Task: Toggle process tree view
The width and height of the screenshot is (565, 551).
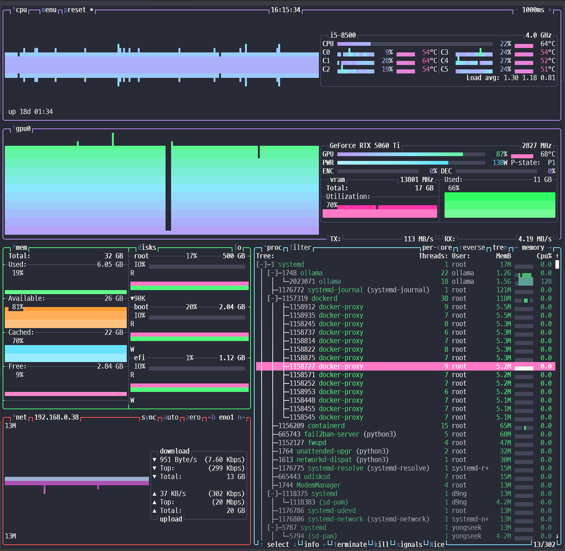Action: (x=500, y=247)
